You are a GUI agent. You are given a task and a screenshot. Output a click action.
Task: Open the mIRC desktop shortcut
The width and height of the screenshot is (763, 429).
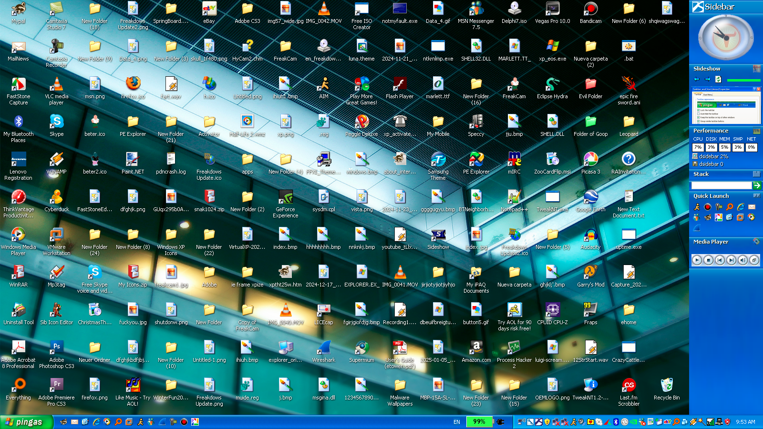(x=514, y=163)
